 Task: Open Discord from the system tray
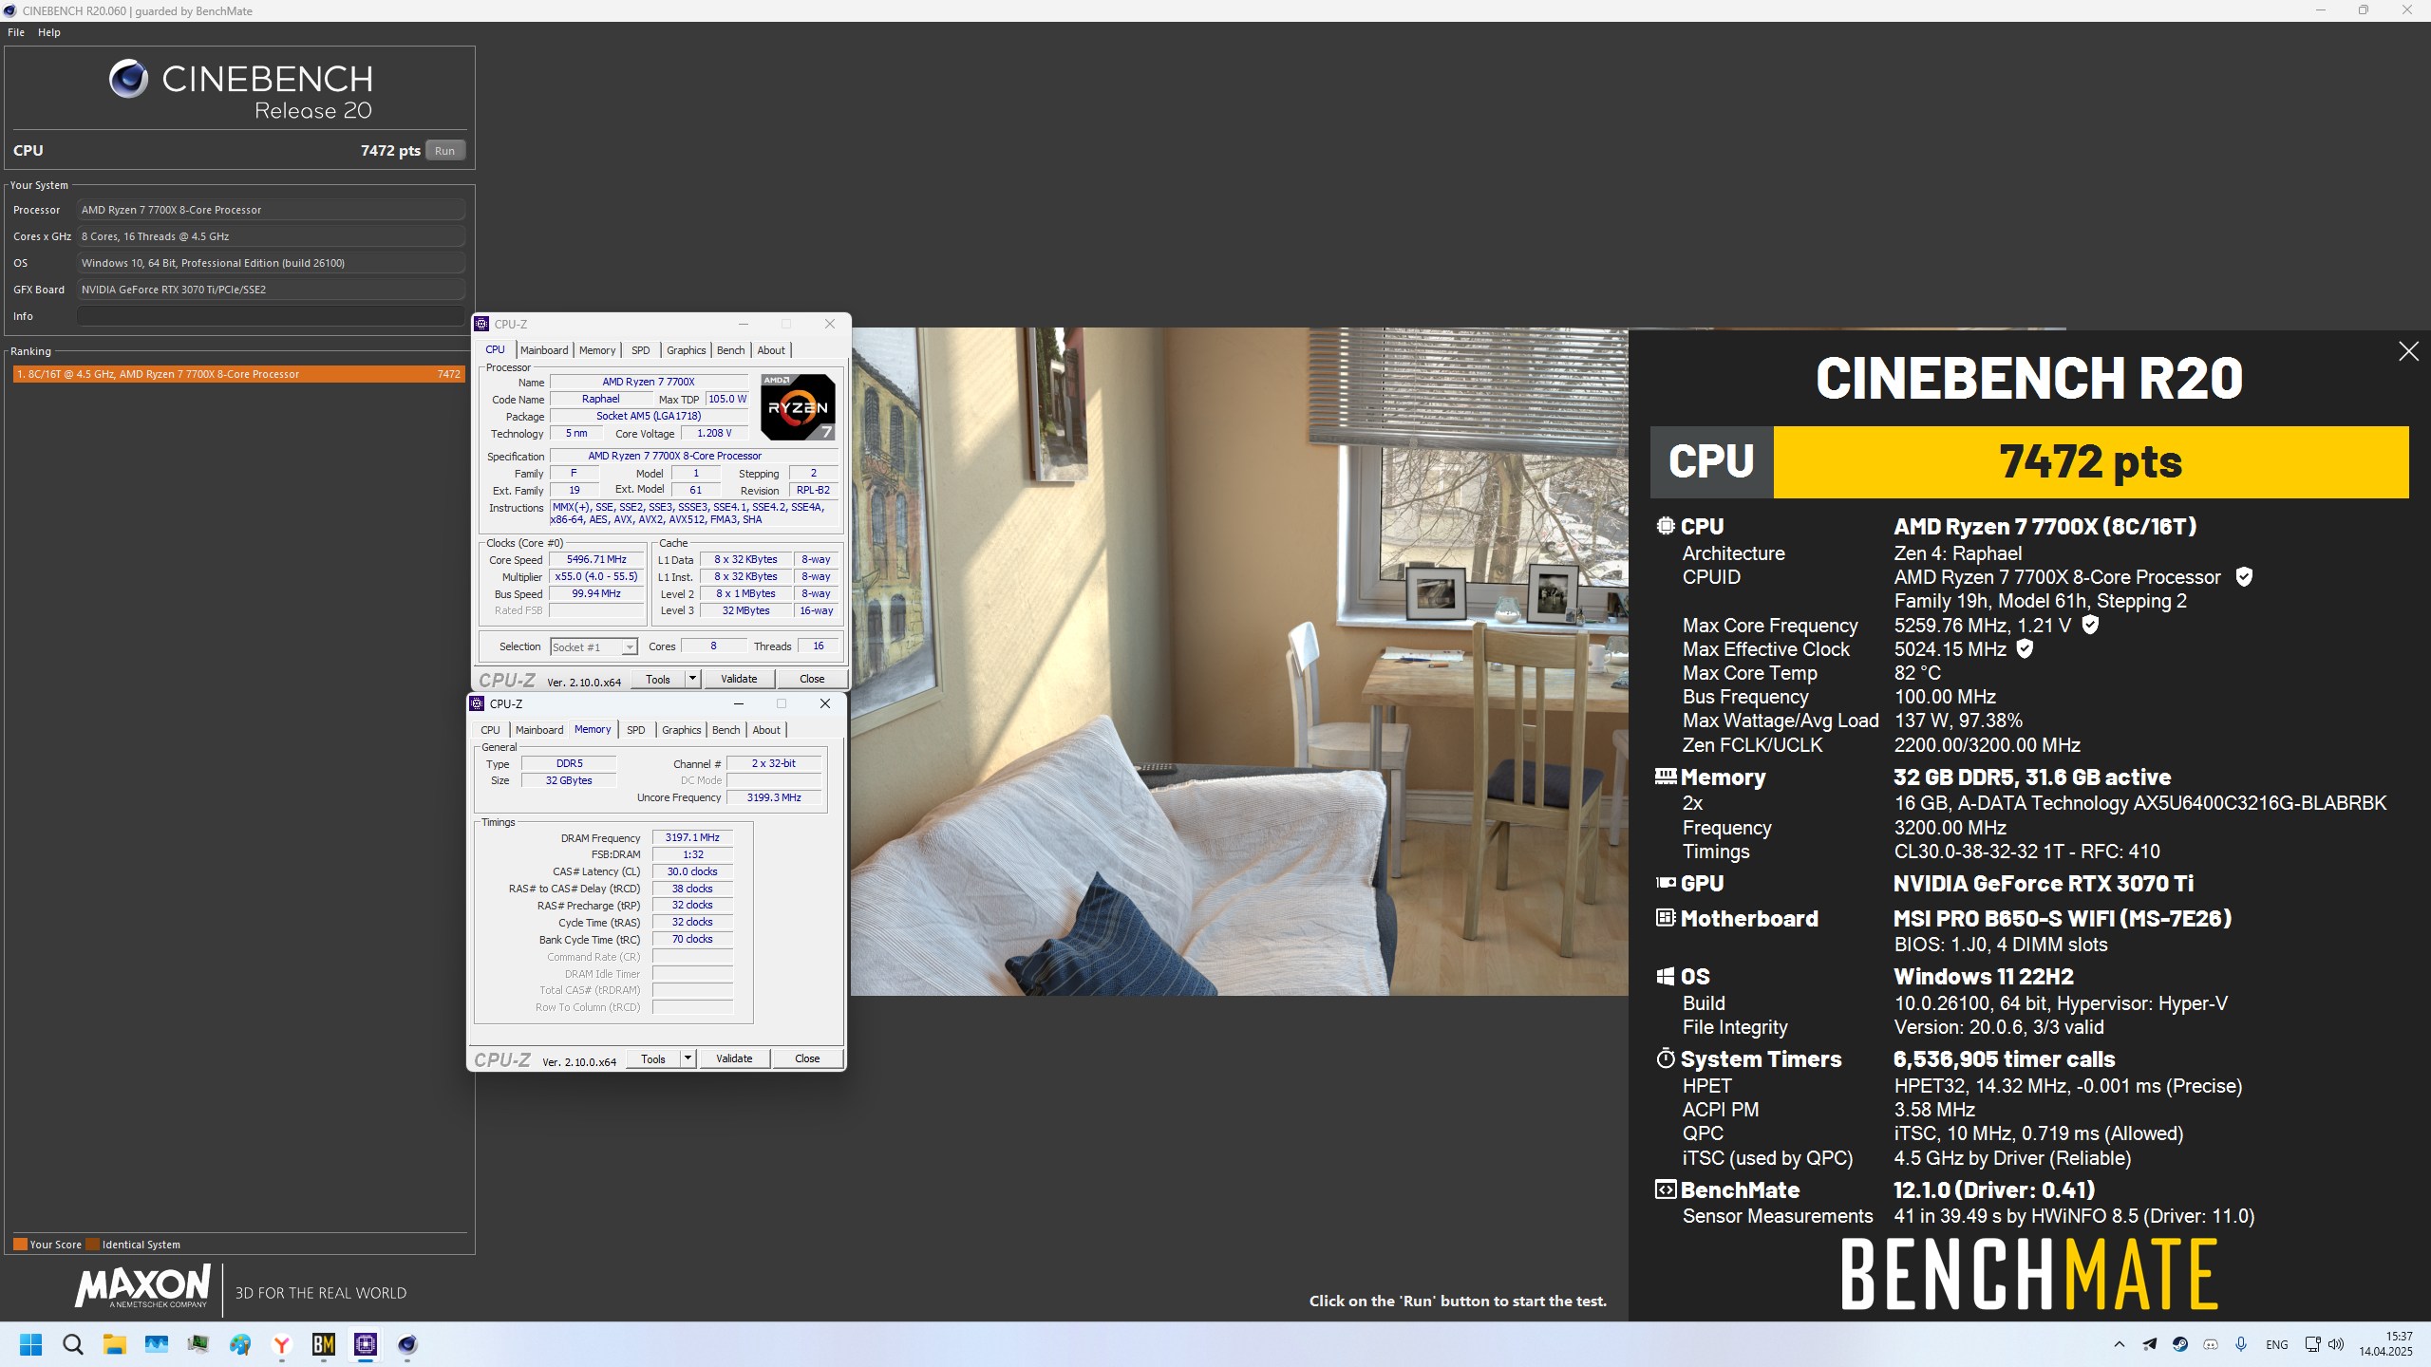click(2211, 1344)
